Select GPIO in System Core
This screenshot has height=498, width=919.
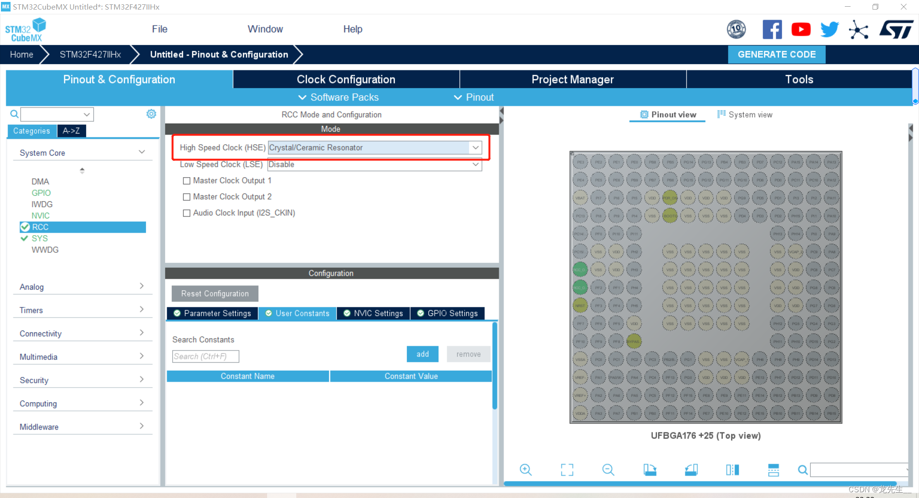coord(41,193)
